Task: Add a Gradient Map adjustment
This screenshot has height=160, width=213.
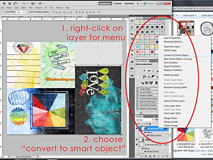Action: pos(156,83)
